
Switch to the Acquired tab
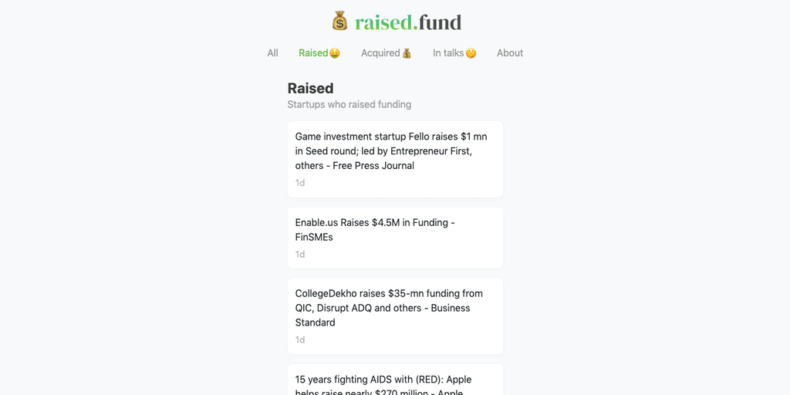[x=380, y=53]
